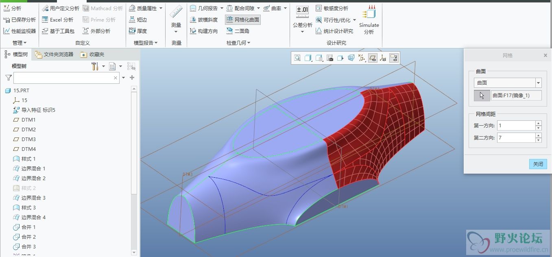
Task: Expand the 配合间隙 dropdown
Action: (x=258, y=8)
